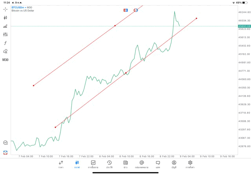The width and height of the screenshot is (251, 175).
Task: Switch to the การซื้อขาย (Trade) tab
Action: (x=93, y=164)
